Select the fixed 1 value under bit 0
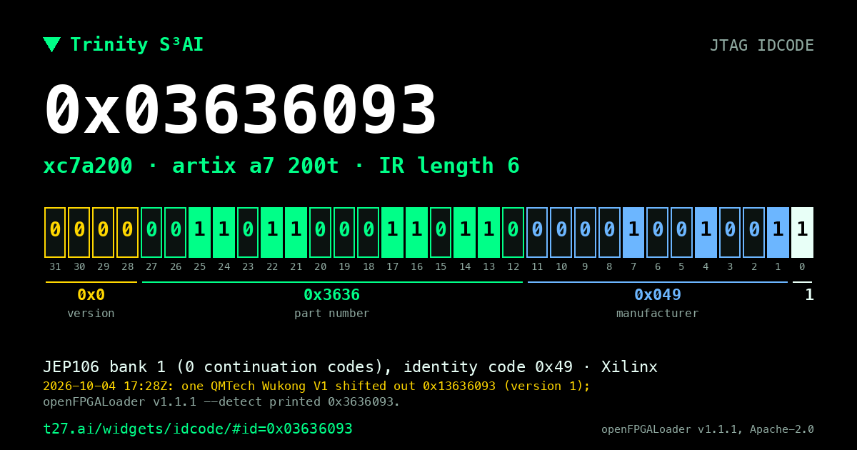Viewport: 857px width, 450px height. (809, 294)
